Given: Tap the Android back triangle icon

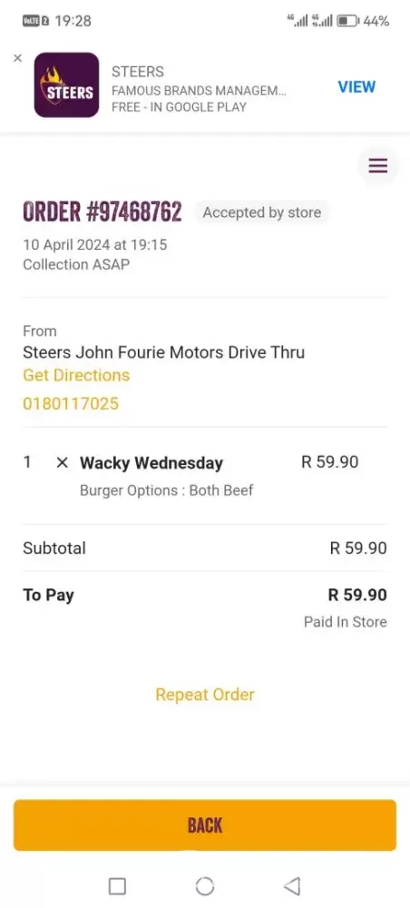Looking at the screenshot, I should [x=292, y=886].
